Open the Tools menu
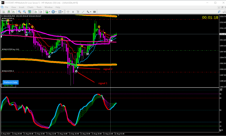Image resolution: width=226 pixels, height=136 pixels. tap(39, 7)
